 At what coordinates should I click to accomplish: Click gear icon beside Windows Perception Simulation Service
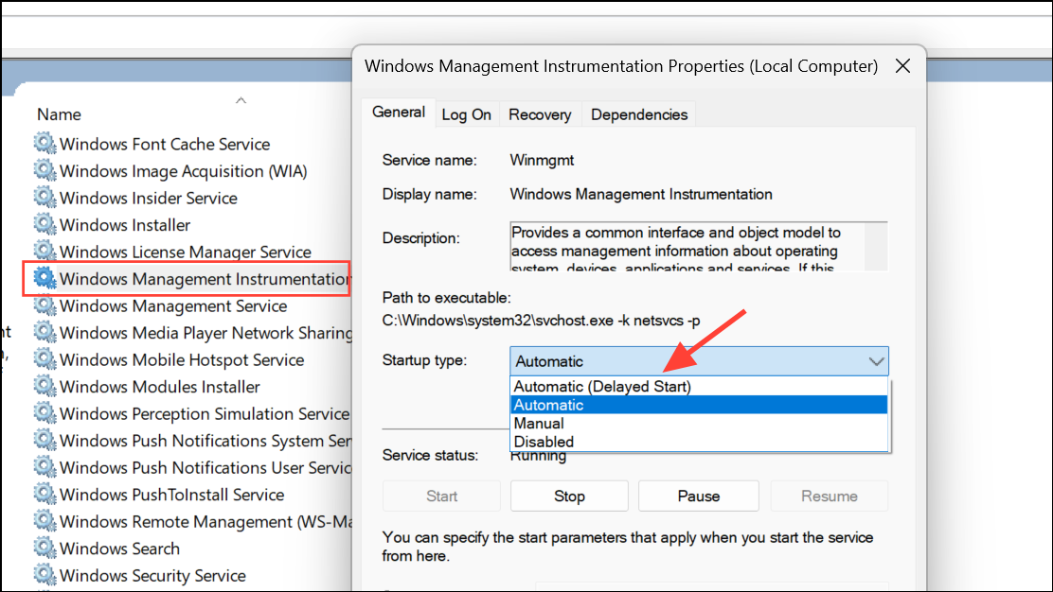tap(45, 413)
